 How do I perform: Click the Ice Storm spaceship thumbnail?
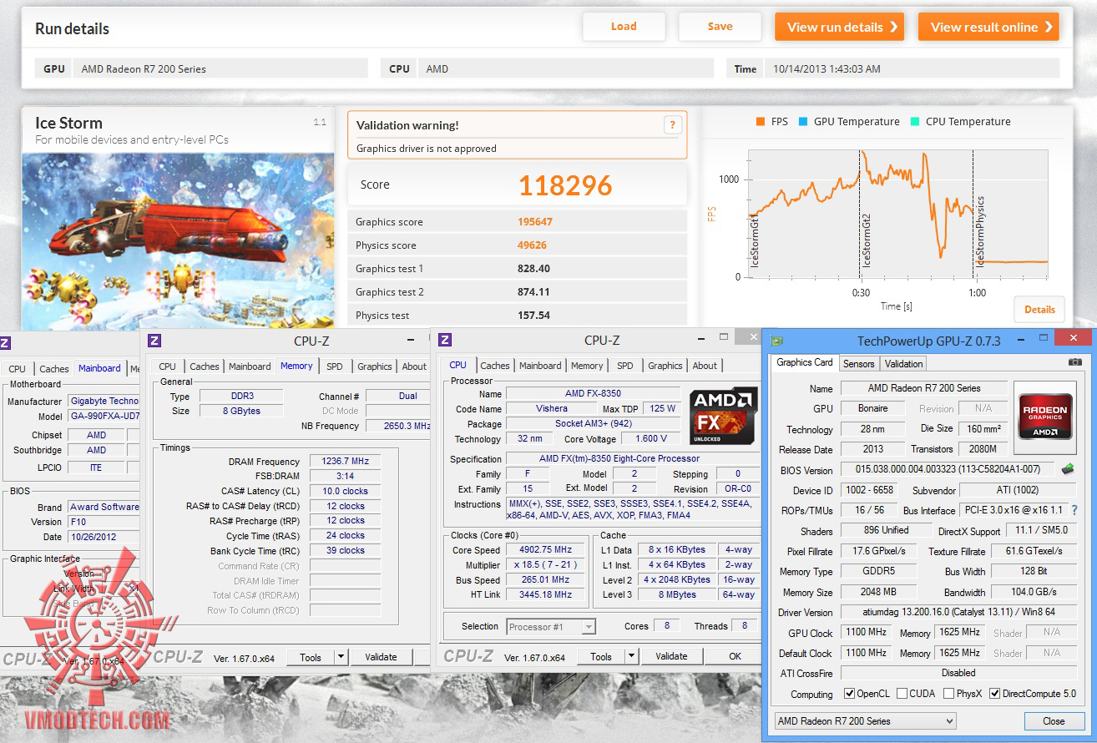click(x=178, y=240)
